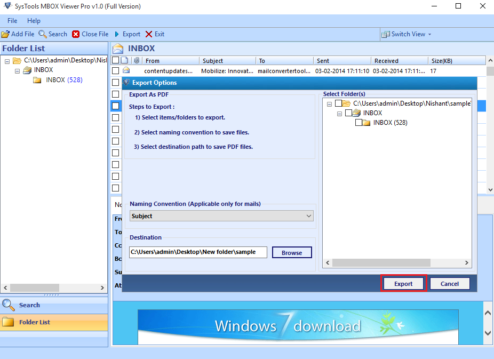The width and height of the screenshot is (494, 359).
Task: Click the Export button in the dialog
Action: click(403, 283)
